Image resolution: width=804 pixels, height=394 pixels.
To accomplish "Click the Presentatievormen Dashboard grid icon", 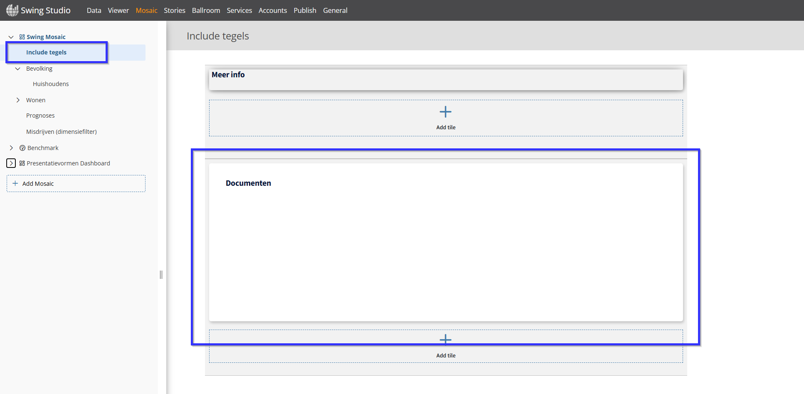I will point(22,163).
